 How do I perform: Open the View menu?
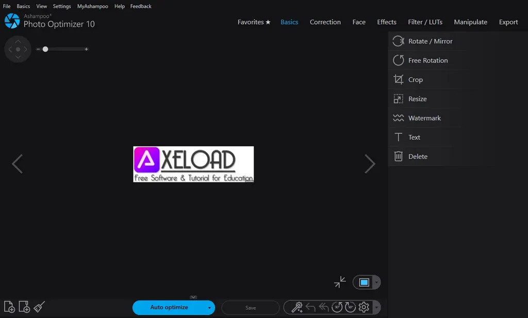pyautogui.click(x=42, y=6)
